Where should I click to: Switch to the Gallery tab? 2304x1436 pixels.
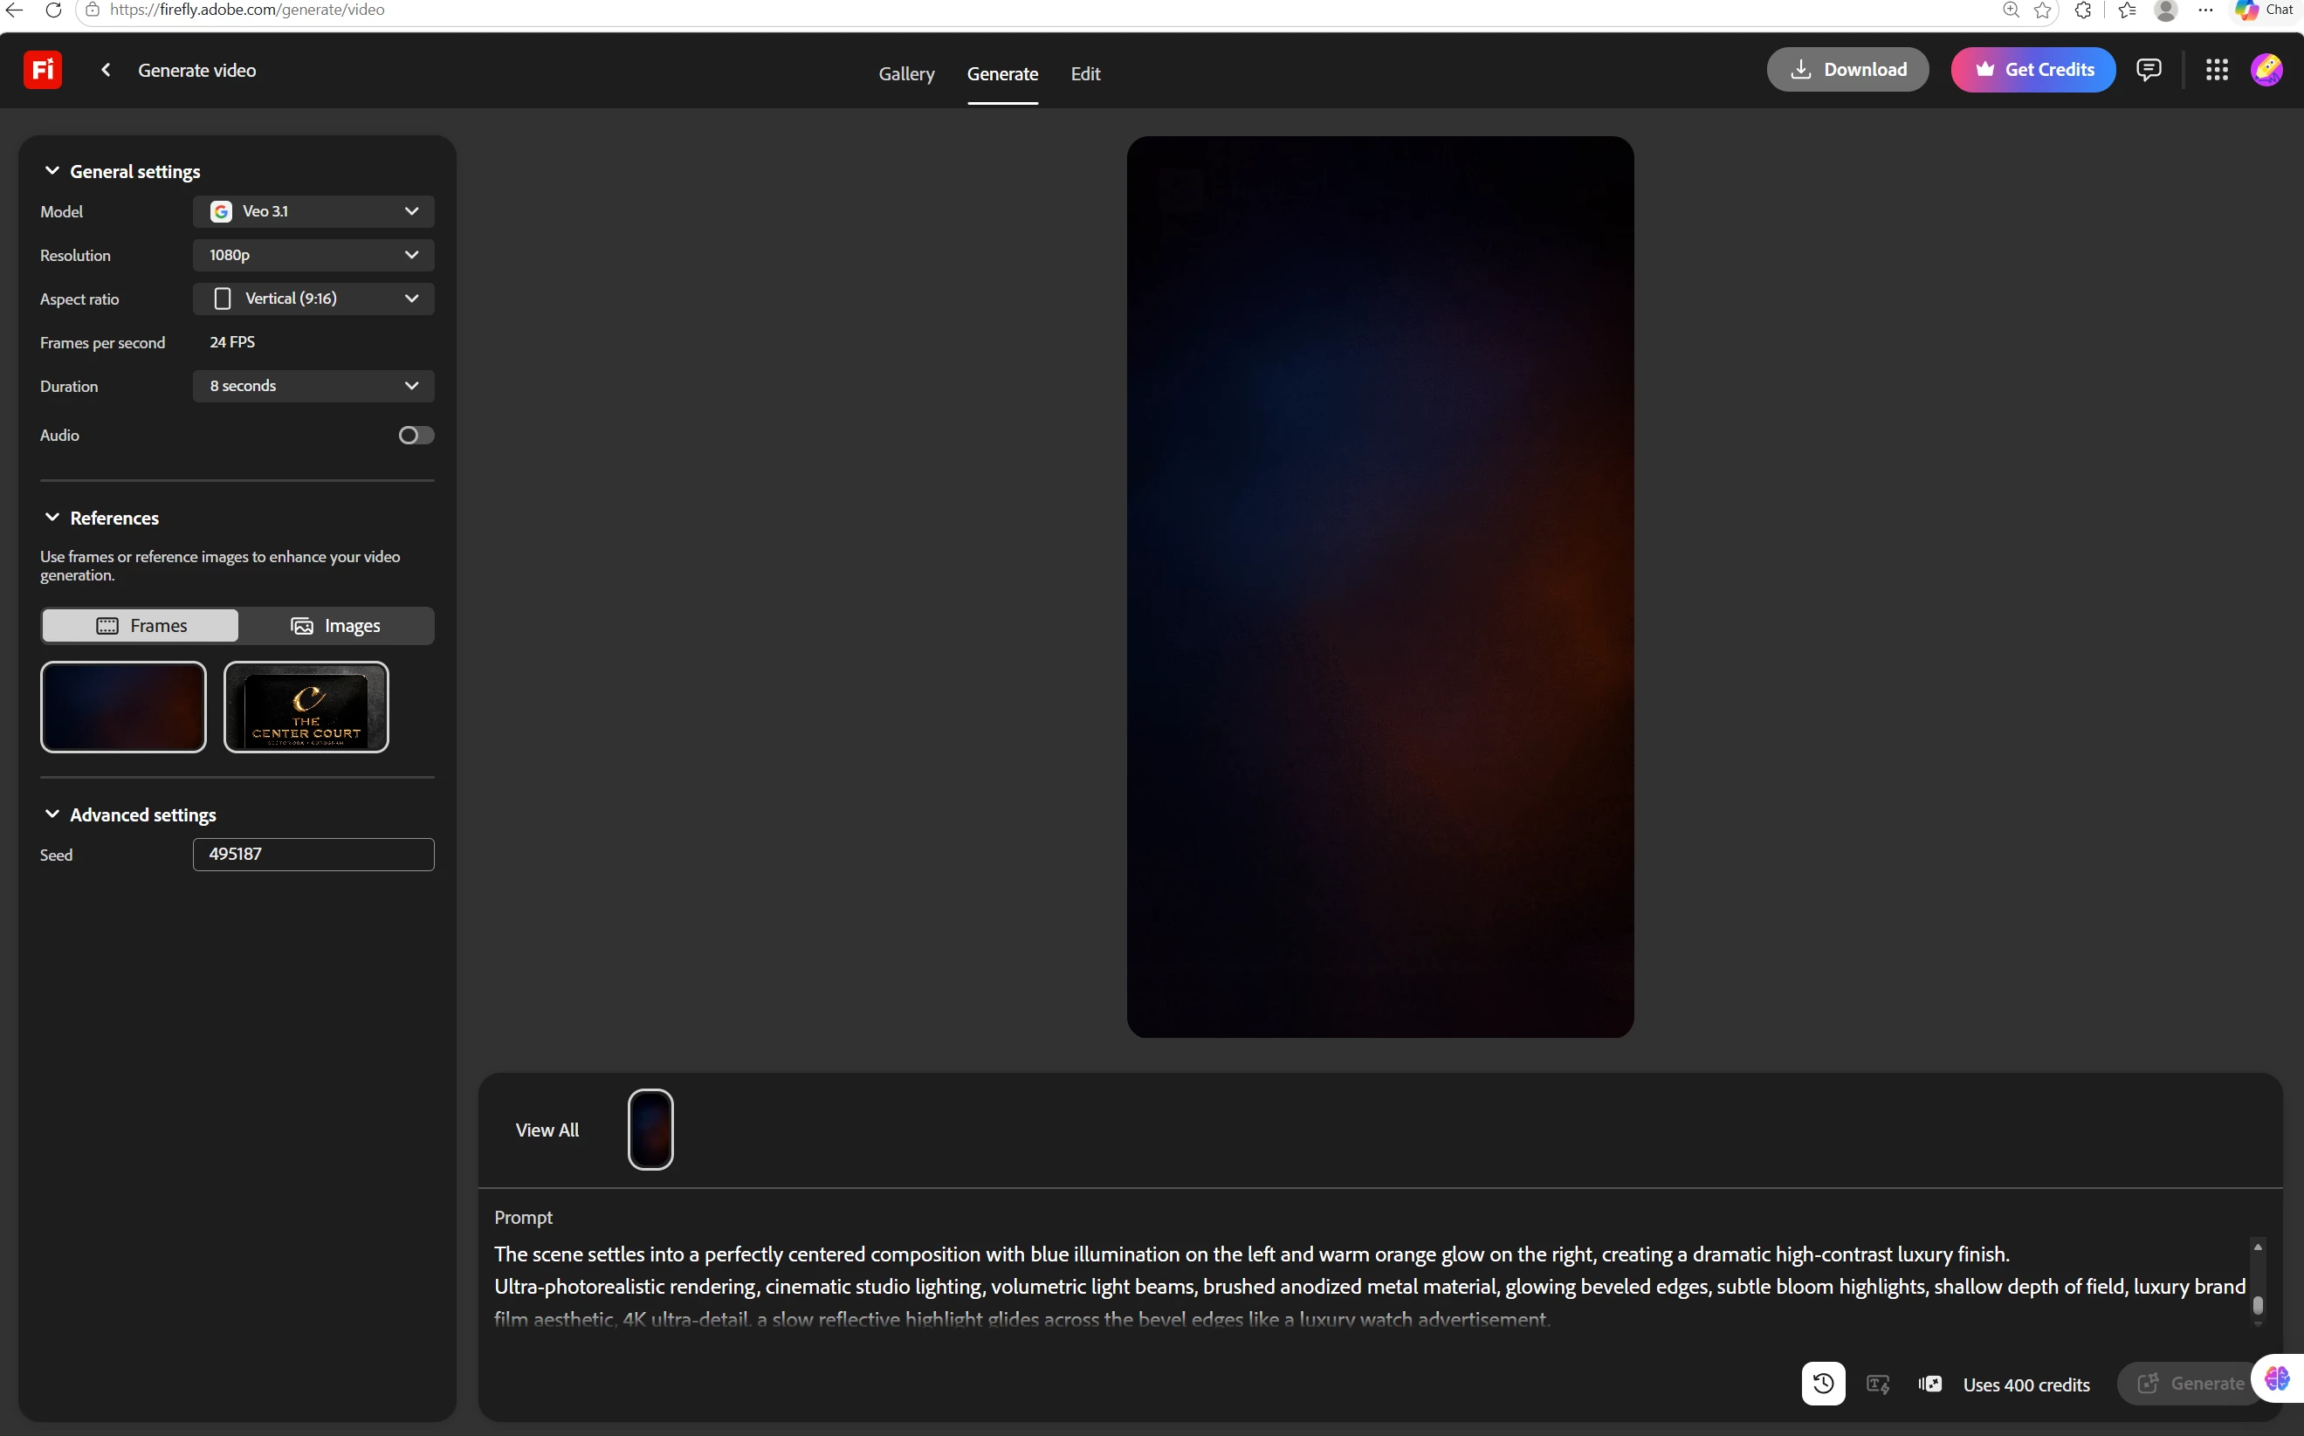(x=906, y=73)
